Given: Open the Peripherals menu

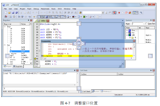Looking at the screenshot, I should pyautogui.click(x=45, y=9).
